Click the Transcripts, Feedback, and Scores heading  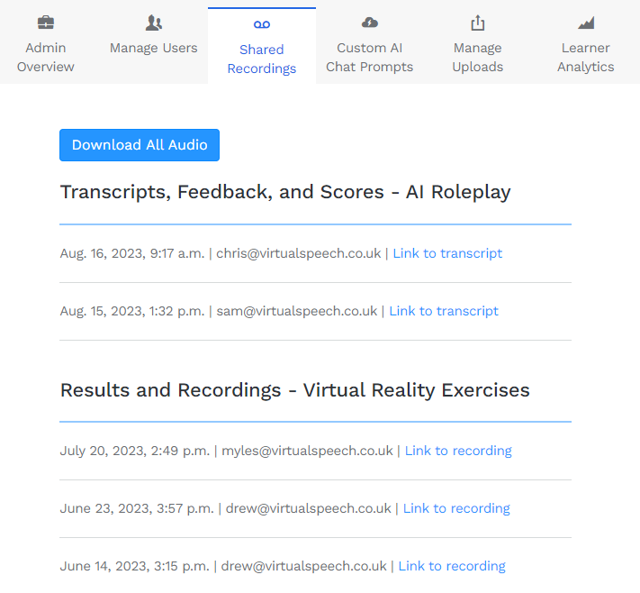[x=285, y=192]
